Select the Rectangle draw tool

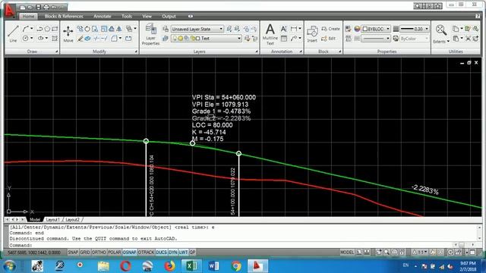tap(55, 29)
